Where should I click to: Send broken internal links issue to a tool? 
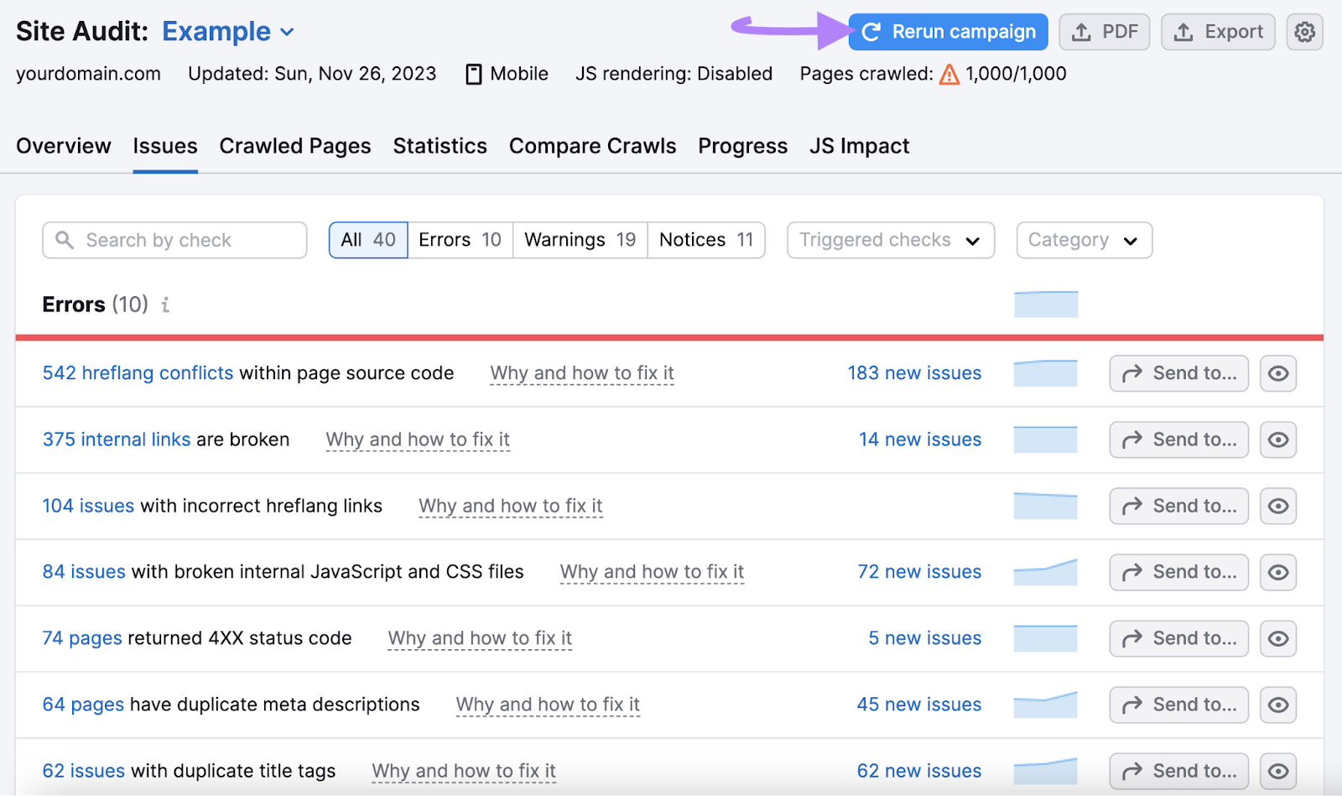pos(1178,440)
